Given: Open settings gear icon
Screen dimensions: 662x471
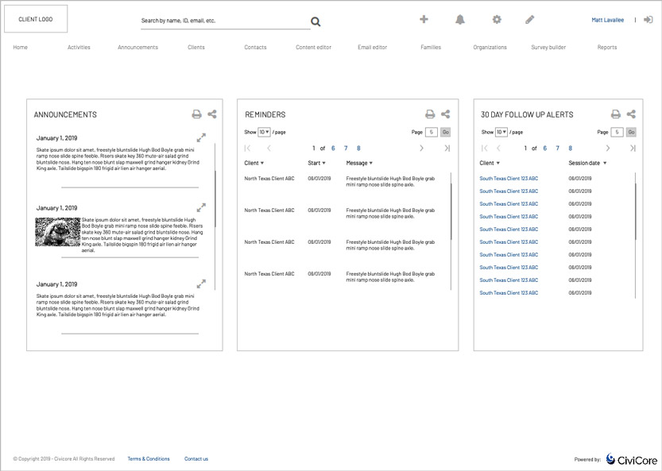Looking at the screenshot, I should (497, 20).
